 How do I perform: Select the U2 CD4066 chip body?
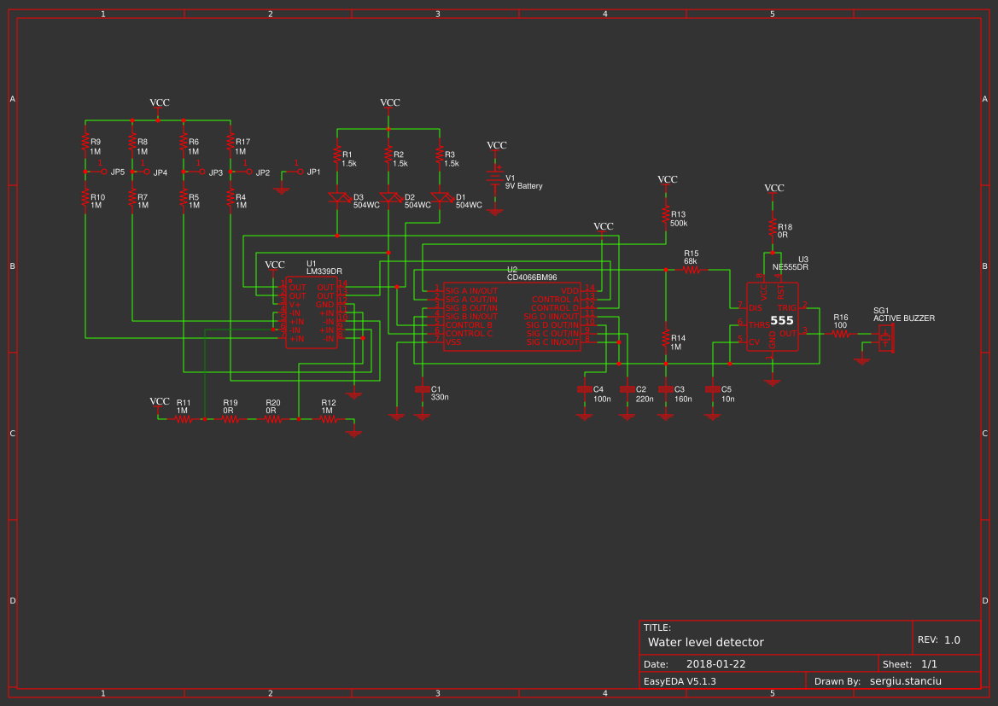(511, 317)
